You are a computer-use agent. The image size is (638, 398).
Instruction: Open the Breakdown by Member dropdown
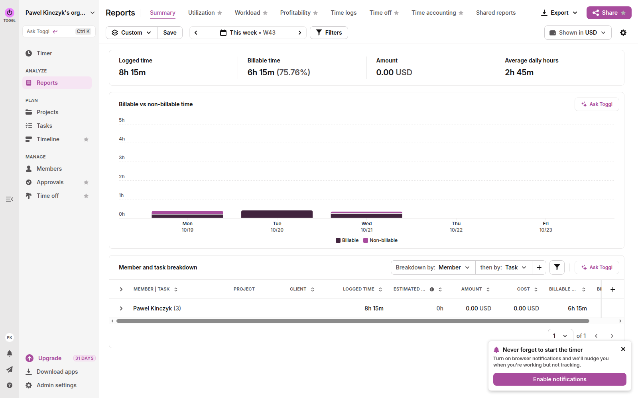(x=433, y=267)
